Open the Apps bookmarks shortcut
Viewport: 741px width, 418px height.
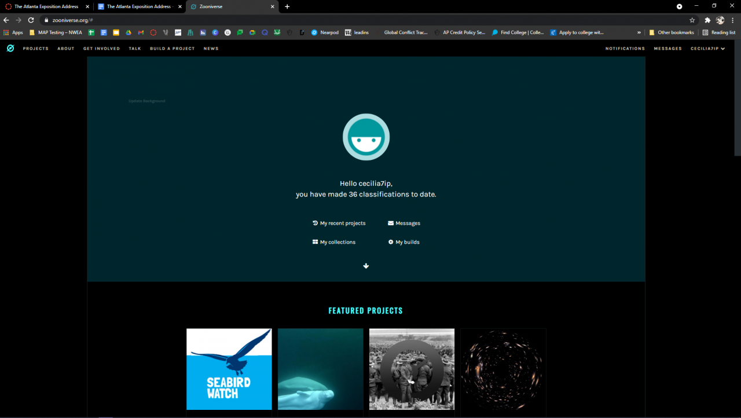coord(13,32)
